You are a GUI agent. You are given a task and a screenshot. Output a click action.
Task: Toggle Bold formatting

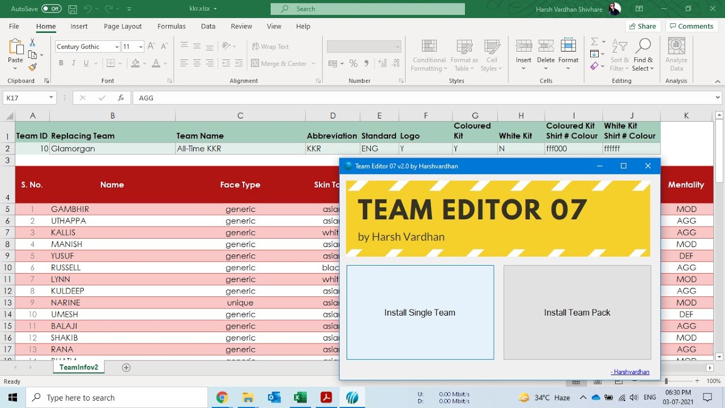(x=62, y=63)
